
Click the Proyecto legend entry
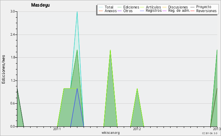click(x=201, y=7)
